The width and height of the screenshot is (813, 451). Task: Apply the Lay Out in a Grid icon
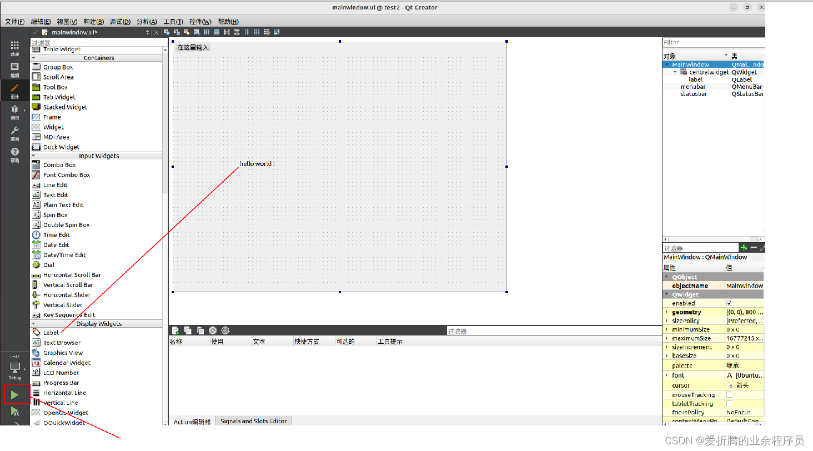click(x=257, y=32)
